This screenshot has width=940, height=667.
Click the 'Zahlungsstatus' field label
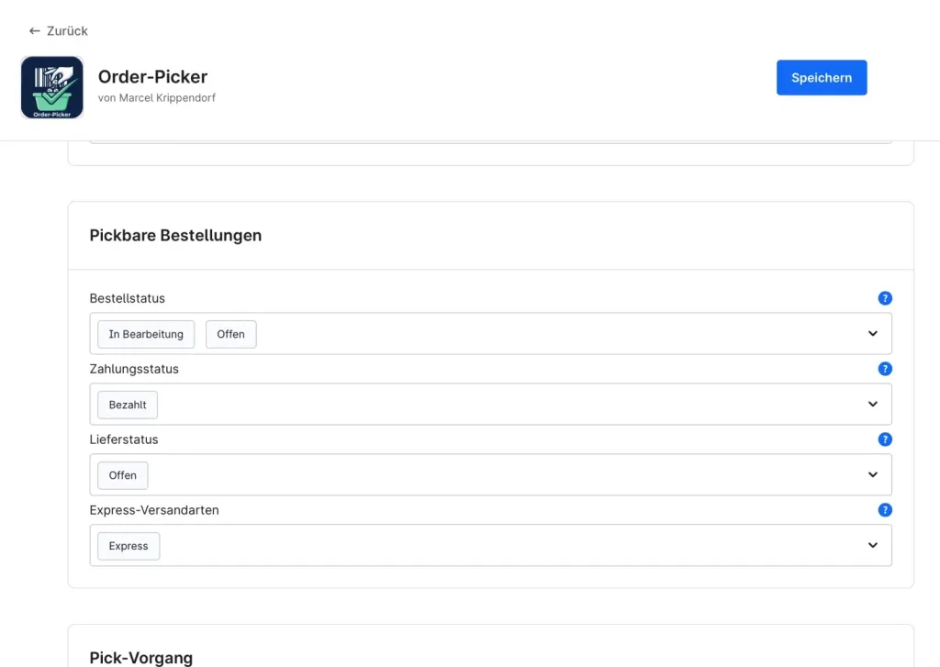[134, 369]
